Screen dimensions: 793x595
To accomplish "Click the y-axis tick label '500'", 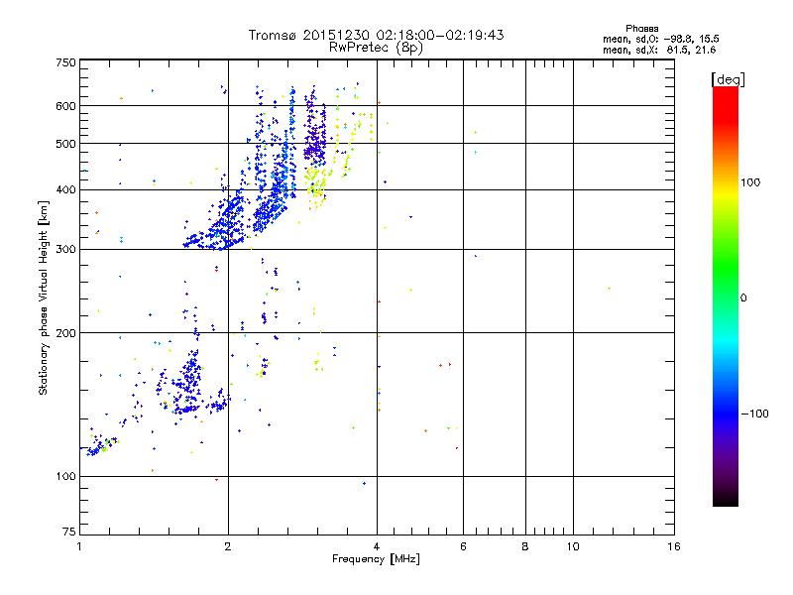I will pos(65,144).
